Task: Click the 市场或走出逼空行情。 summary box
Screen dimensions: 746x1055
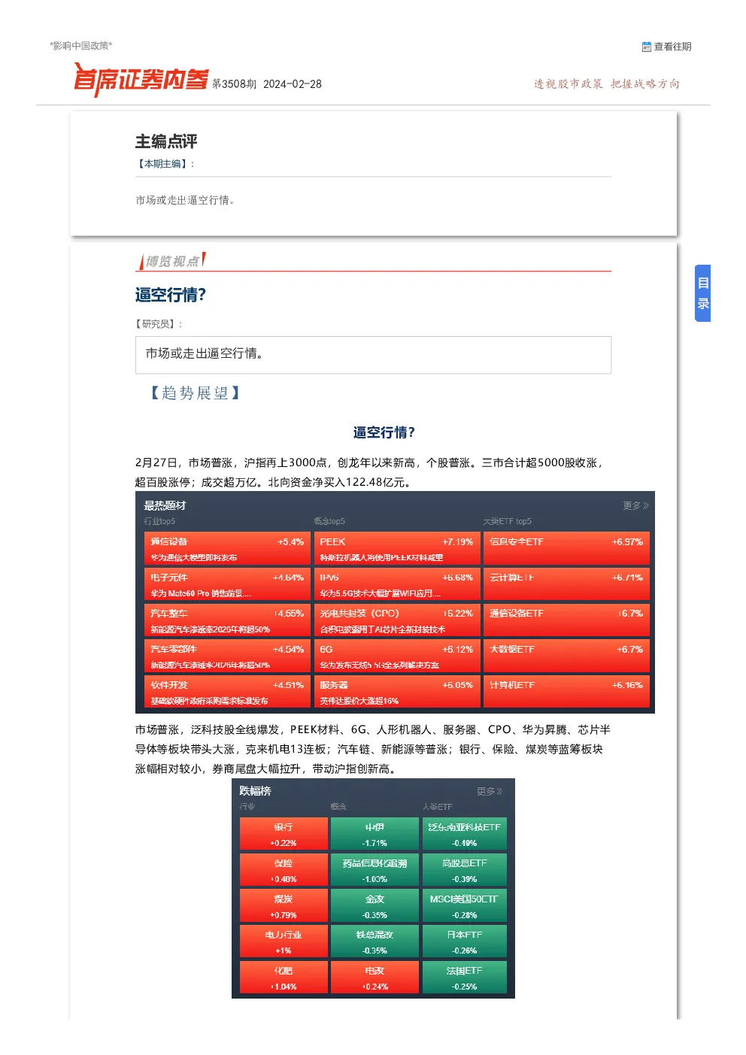Action: 373,354
